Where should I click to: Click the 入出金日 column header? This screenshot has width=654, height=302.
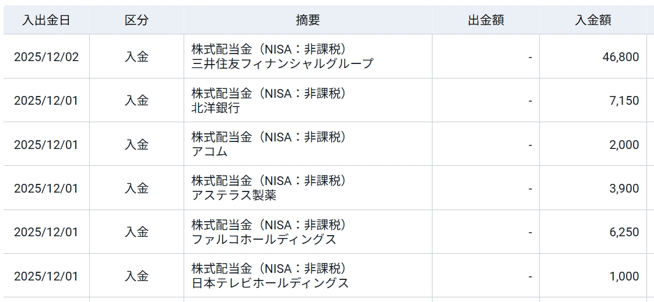(46, 20)
